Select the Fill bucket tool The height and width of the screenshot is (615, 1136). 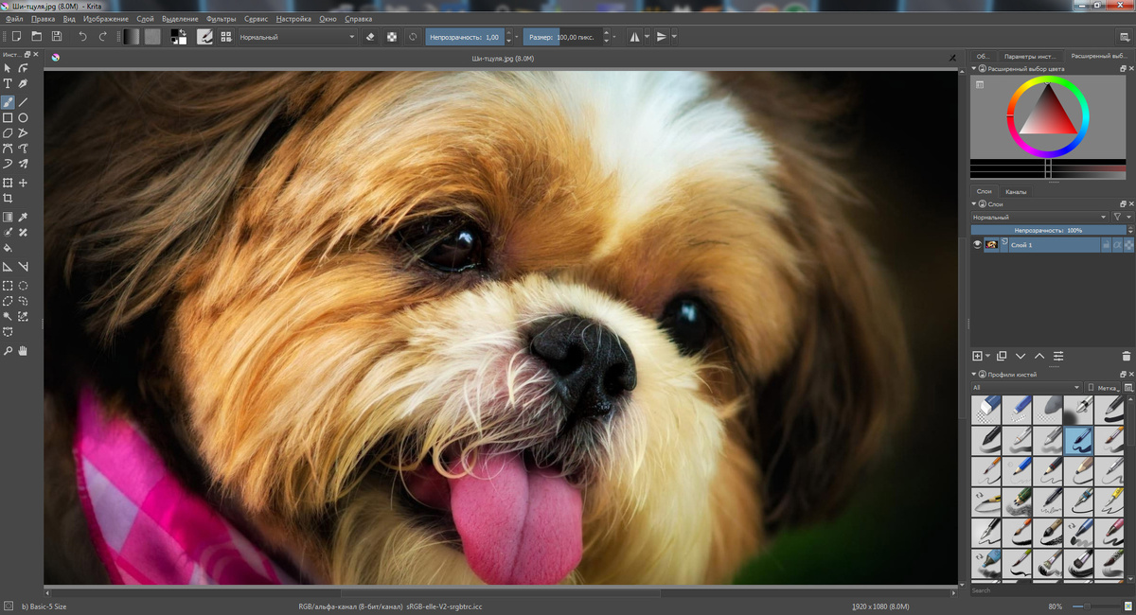click(8, 248)
